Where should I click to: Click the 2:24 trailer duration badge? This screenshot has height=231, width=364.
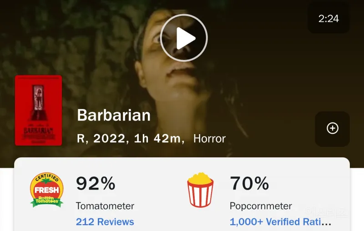pos(329,18)
